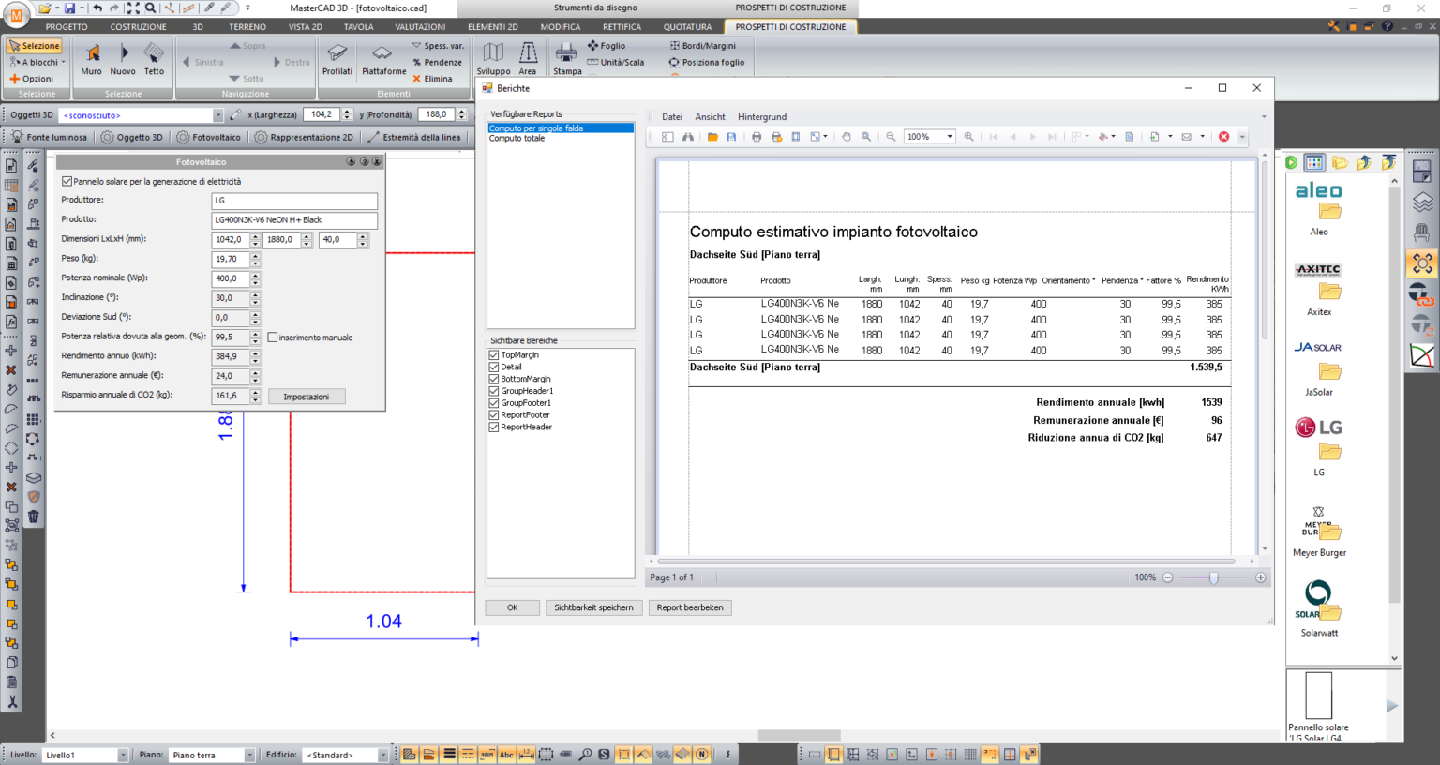Toggle ReportHeader checkbox
The height and width of the screenshot is (765, 1440).
[494, 427]
